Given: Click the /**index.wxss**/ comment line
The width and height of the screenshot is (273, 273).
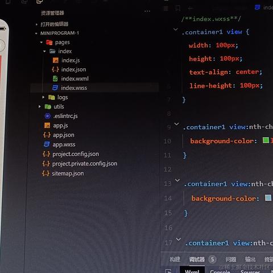Looking at the screenshot, I should (x=211, y=19).
